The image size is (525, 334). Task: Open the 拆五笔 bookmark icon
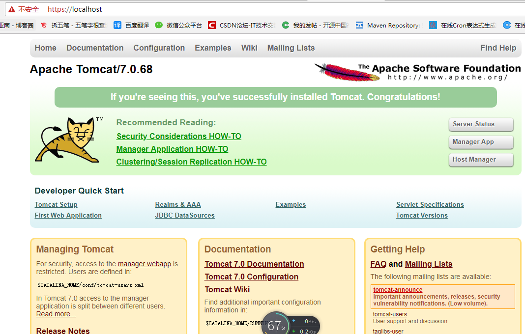pyautogui.click(x=44, y=25)
